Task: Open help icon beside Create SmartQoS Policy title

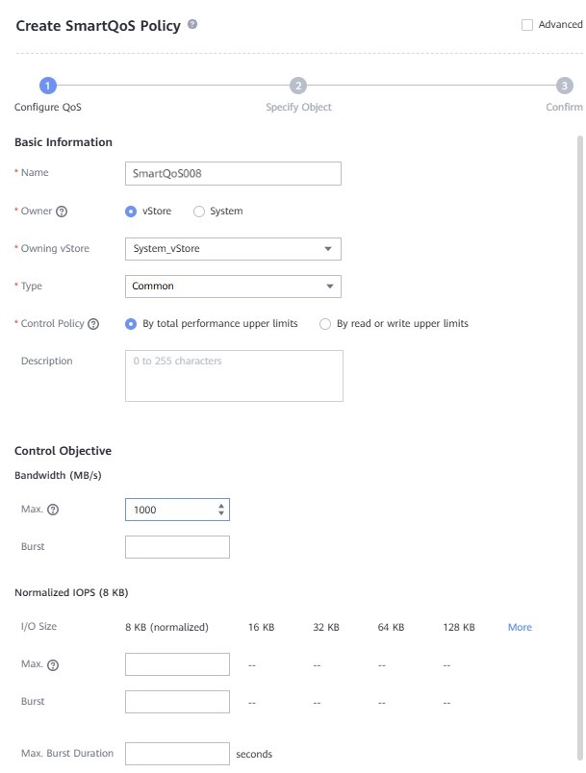Action: (x=192, y=24)
